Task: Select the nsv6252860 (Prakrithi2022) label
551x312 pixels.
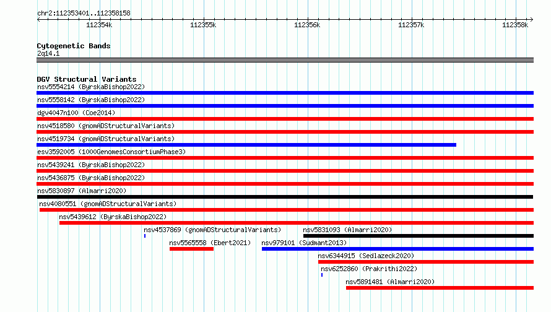Action: pos(369,269)
